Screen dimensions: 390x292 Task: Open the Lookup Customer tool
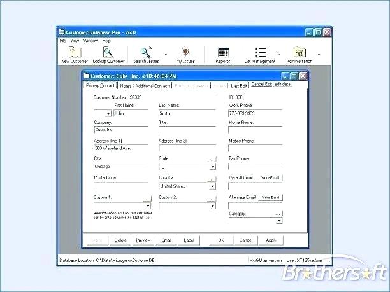109,55
